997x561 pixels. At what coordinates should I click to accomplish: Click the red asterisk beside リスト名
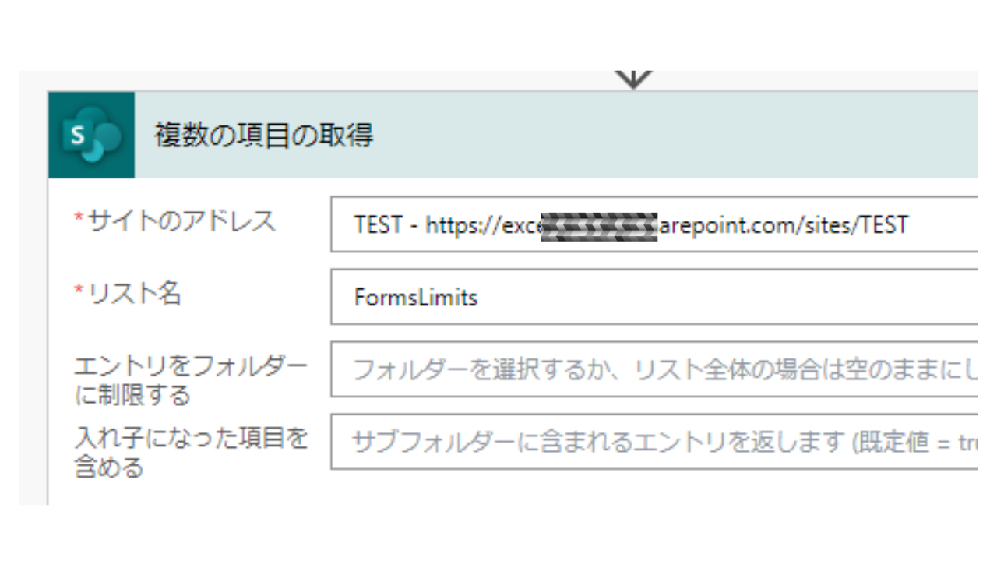[78, 291]
